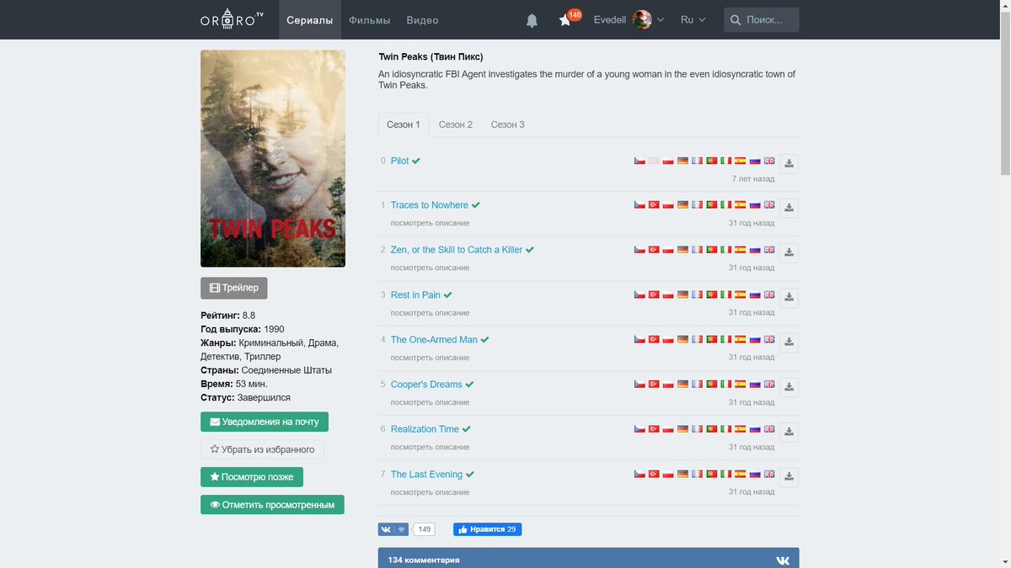Image resolution: width=1011 pixels, height=568 pixels.
Task: Download the Traces to Nowhere episode
Action: 789,208
